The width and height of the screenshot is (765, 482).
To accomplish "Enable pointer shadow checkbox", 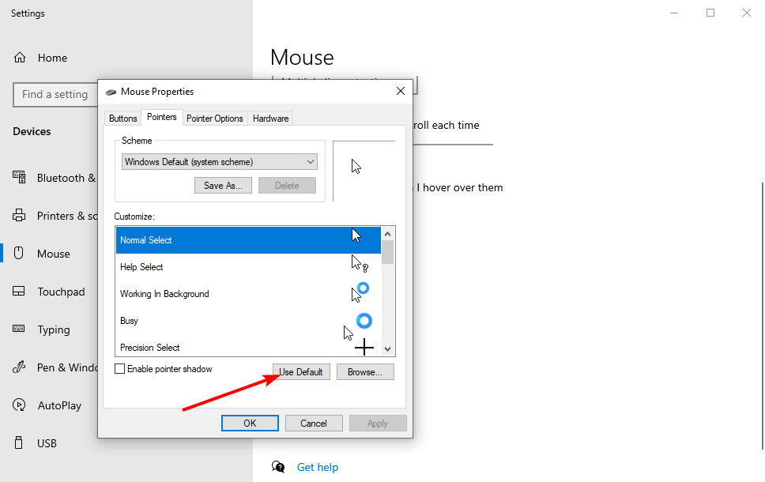I will 119,369.
